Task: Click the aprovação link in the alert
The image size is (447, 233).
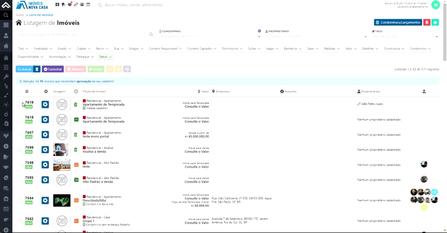Action: coord(84,81)
